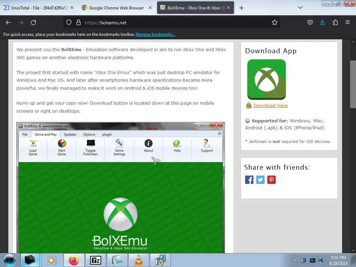The image size is (356, 267).
Task: Open a new browser tab
Action: coord(241,8)
